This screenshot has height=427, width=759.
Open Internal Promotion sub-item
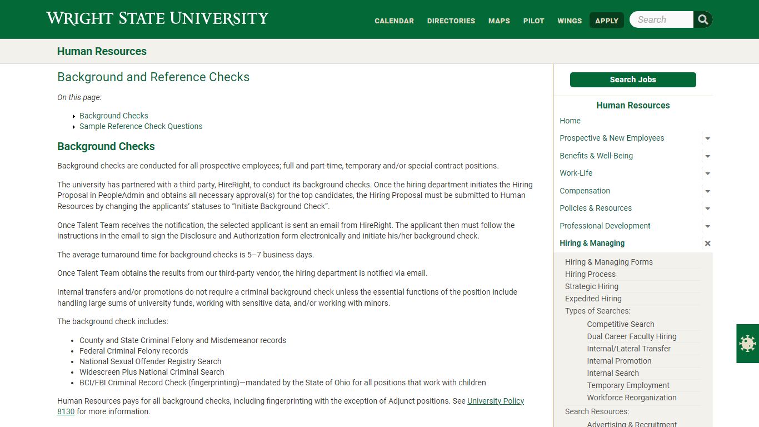click(x=620, y=361)
